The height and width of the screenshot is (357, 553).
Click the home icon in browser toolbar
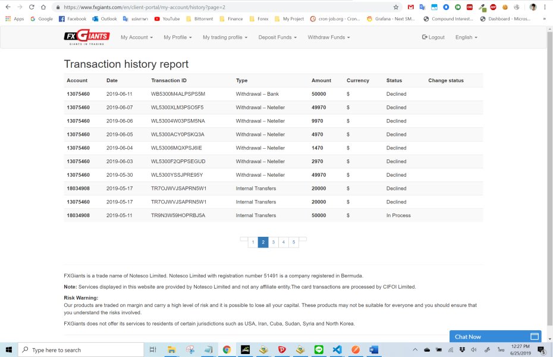point(44,7)
